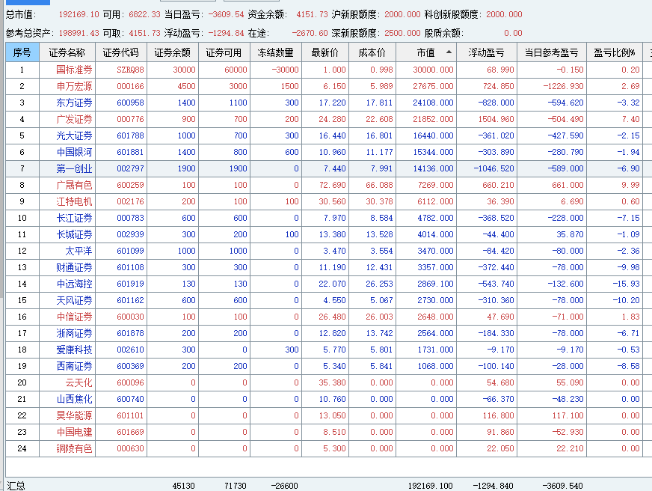Click 资金余额 value 4151.73 in top line
The image size is (652, 491).
click(x=312, y=14)
